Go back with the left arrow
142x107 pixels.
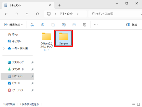click(x=6, y=14)
